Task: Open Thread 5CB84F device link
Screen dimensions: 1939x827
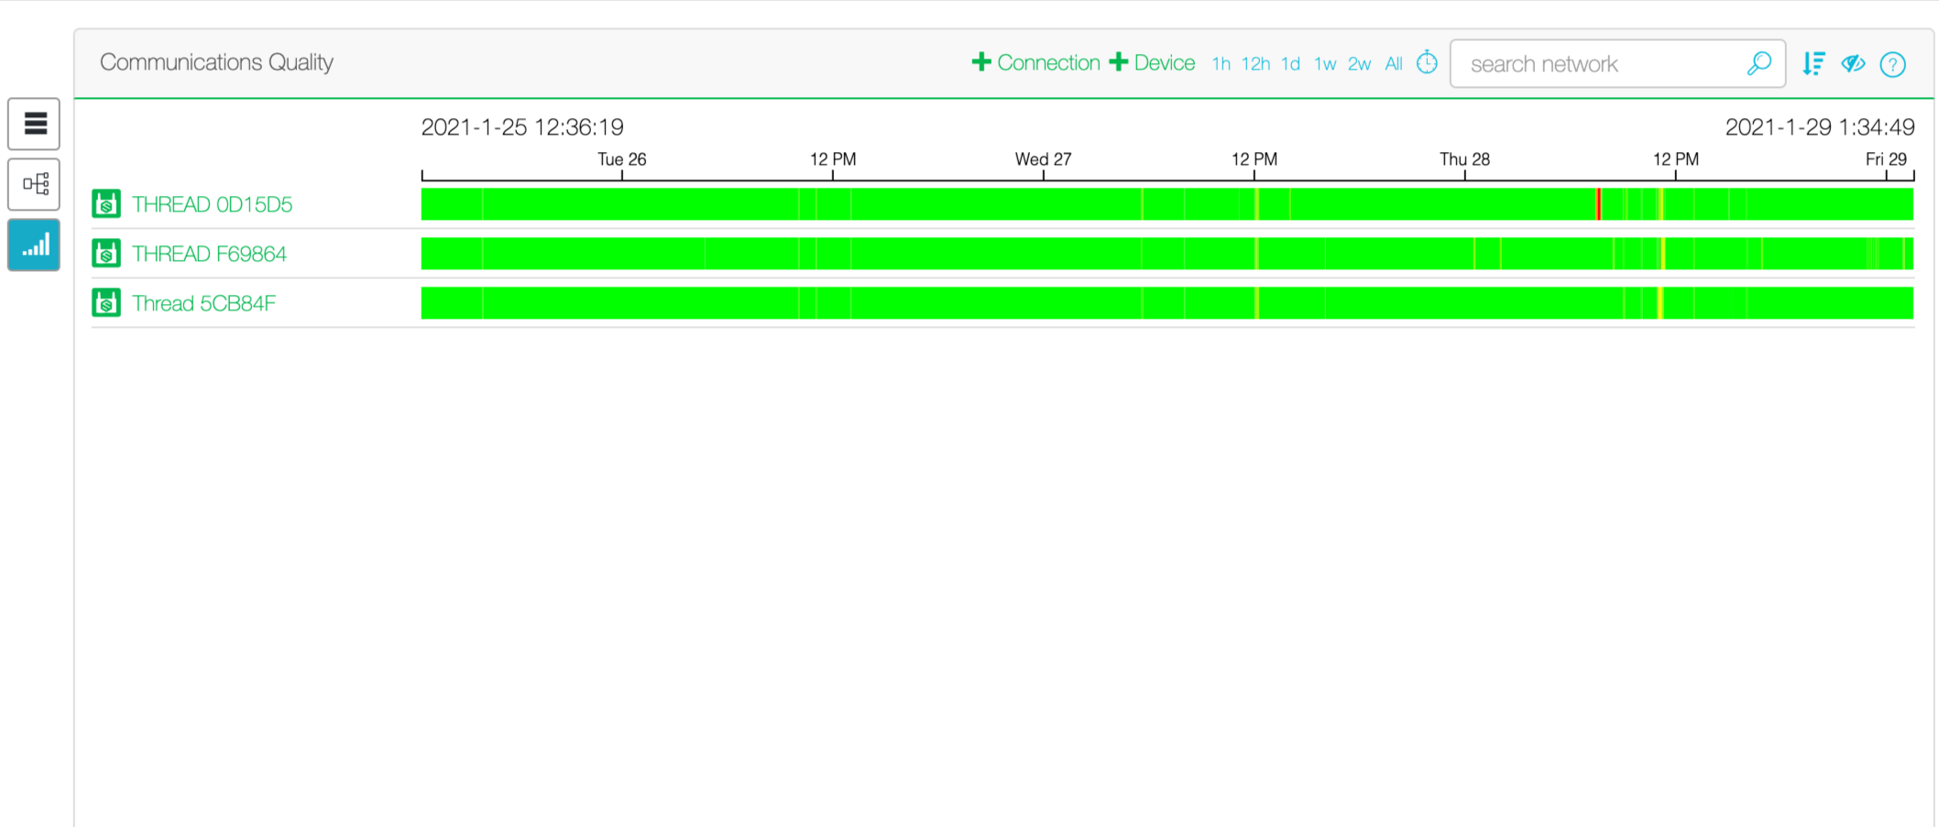Action: (x=203, y=303)
